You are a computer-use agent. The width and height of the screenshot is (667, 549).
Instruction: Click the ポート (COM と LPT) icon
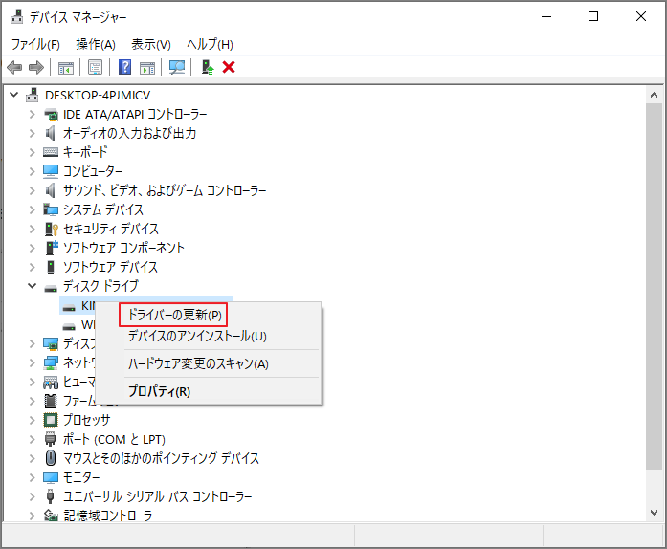pos(50,439)
